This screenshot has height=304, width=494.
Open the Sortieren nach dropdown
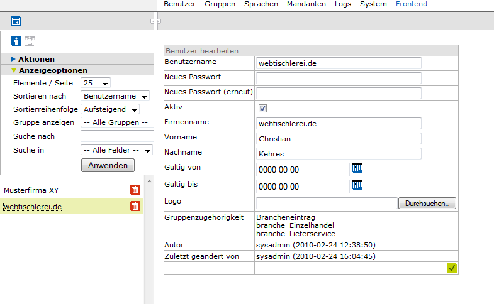[x=115, y=96]
